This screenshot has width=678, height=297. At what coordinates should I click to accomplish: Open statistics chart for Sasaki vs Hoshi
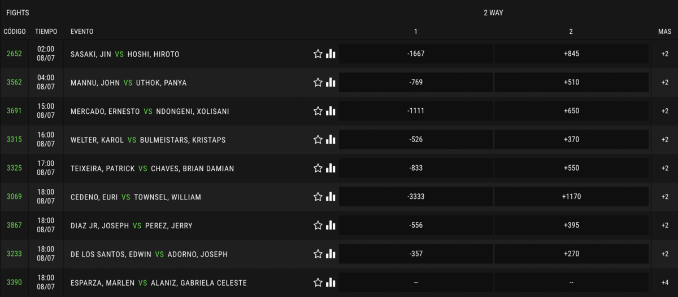(331, 54)
